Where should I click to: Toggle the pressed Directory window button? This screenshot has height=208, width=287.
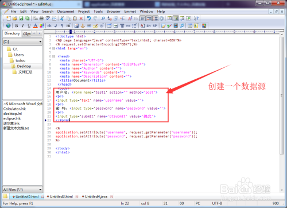(176, 18)
